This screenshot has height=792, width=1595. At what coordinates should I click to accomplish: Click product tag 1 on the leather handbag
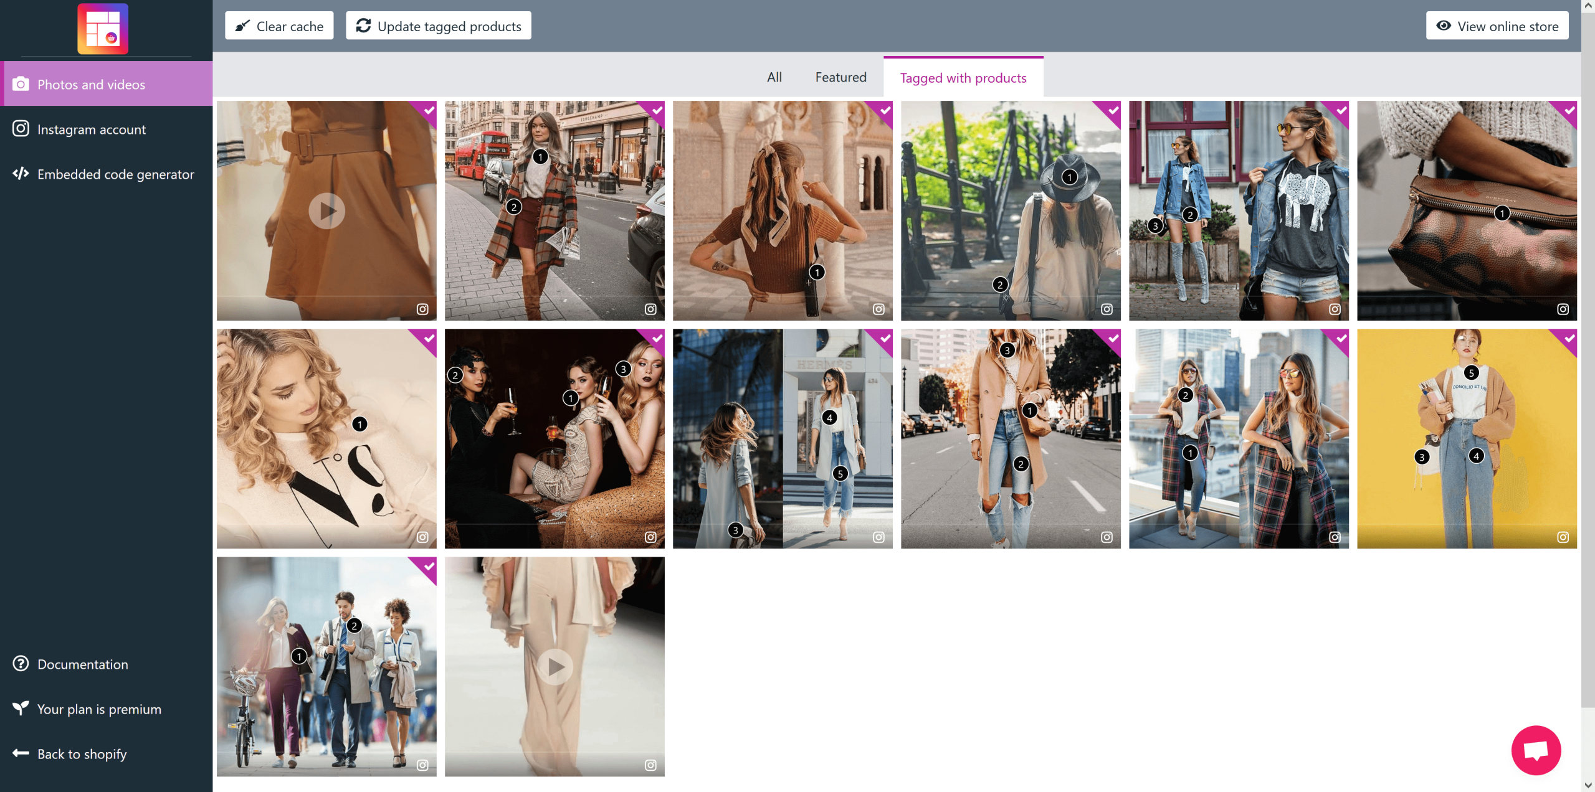1502,214
